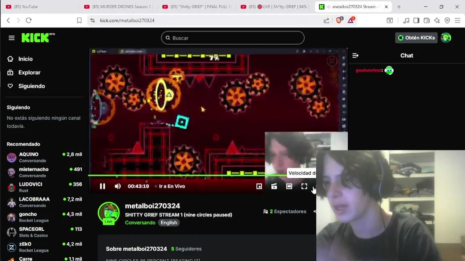Open the browser main menu
Screen dimensions: 465x261
tap(457, 20)
